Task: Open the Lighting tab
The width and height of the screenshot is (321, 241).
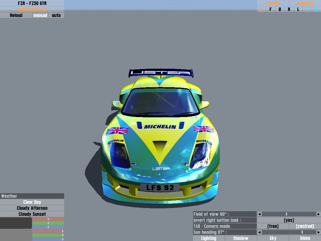Action: coord(208,238)
